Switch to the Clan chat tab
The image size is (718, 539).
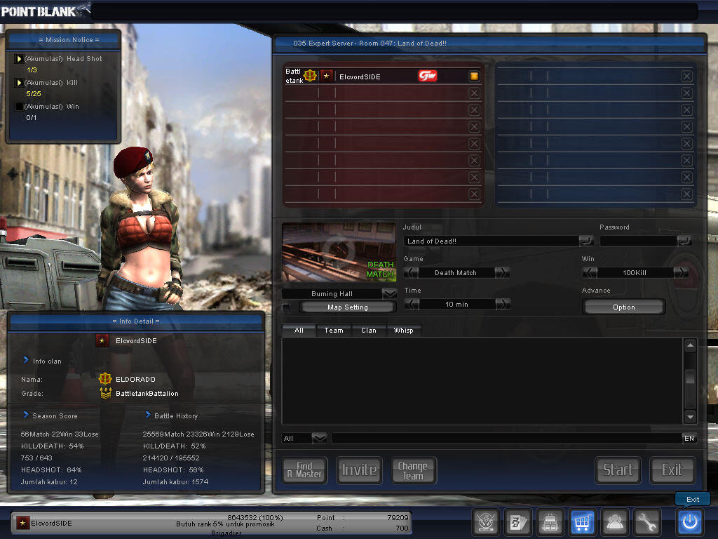[369, 330]
